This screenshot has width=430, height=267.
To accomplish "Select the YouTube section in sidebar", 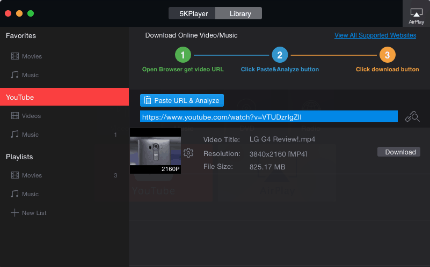I will [x=64, y=97].
